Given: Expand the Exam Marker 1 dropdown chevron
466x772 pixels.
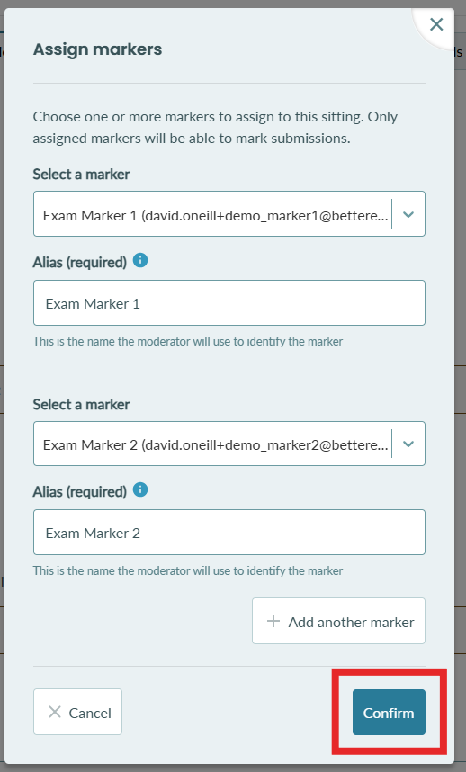Looking at the screenshot, I should click(x=408, y=214).
